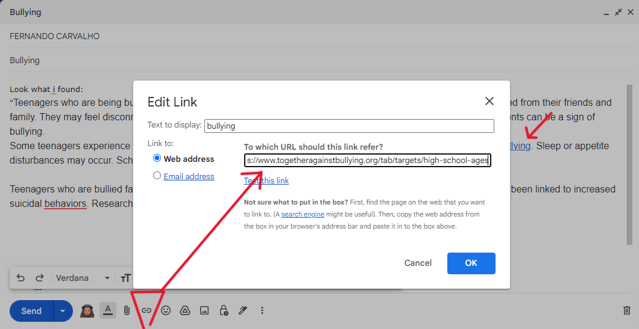Click the undo arrow in formatting bar
Viewport: 639px width, 329px height.
click(x=20, y=278)
